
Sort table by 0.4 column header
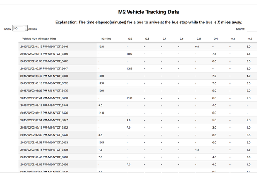pyautogui.click(x=216, y=39)
